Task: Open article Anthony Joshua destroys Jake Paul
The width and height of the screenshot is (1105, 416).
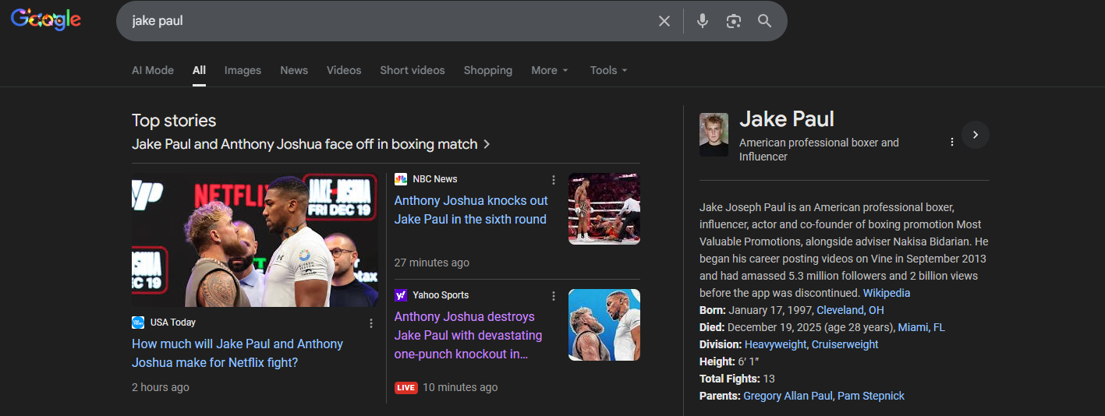Action: [x=468, y=335]
